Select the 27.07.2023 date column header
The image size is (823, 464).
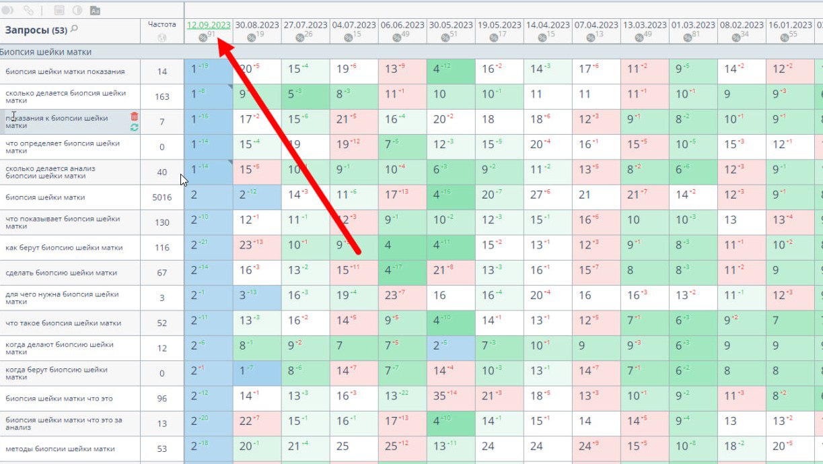coord(306,25)
